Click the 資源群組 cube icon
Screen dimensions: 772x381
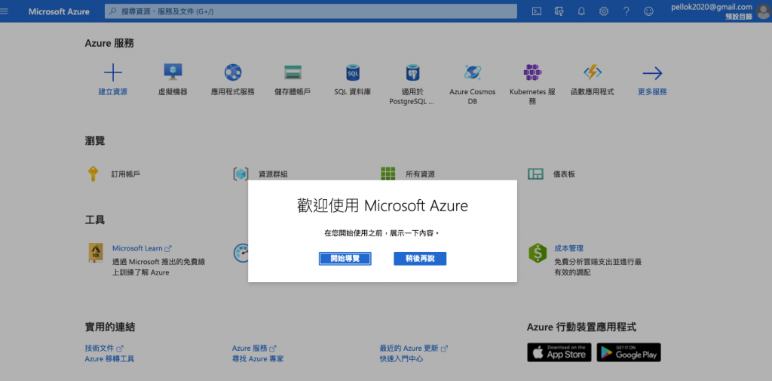240,174
